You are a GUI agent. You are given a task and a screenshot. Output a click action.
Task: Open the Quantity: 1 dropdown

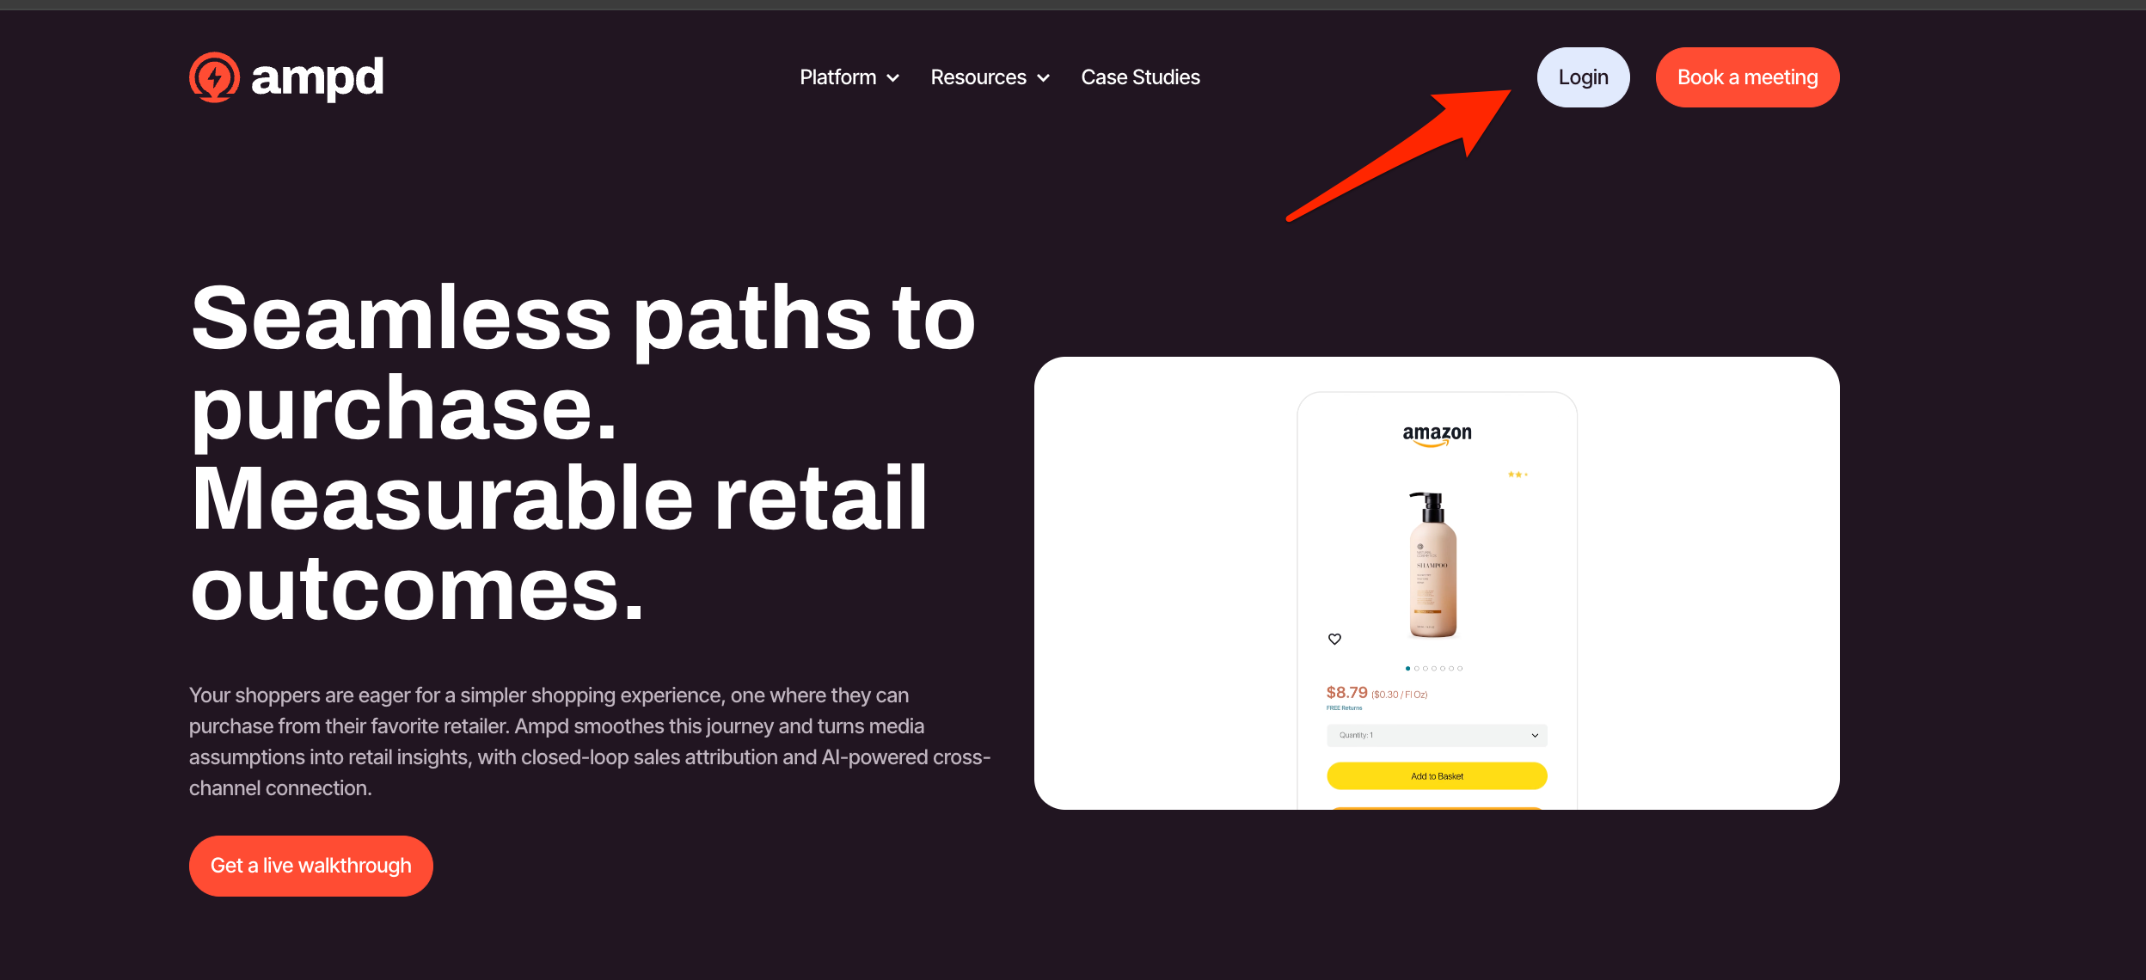[x=1437, y=735]
